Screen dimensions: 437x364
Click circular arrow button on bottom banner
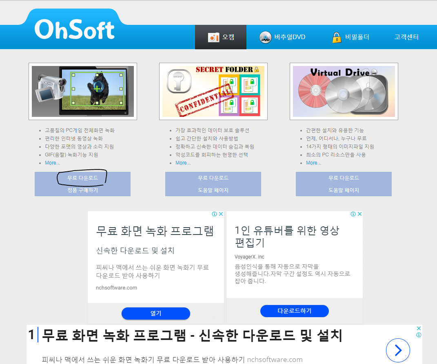point(398,351)
